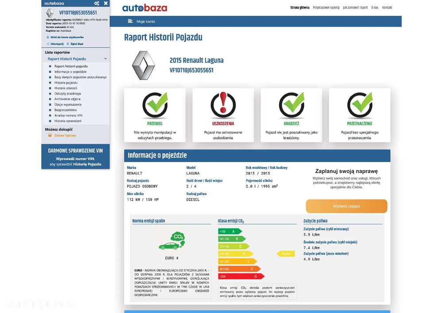This screenshot has height=313, width=443.
Task: Click the Udostępnij link
Action: click(x=57, y=44)
